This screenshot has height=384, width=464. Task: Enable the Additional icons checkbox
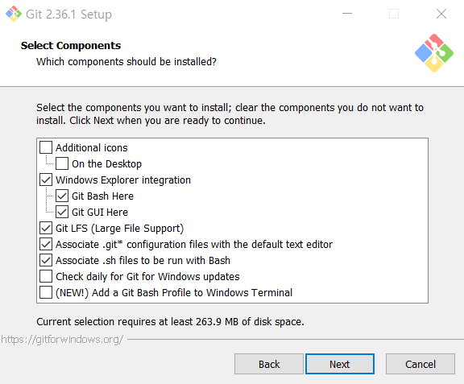(46, 147)
